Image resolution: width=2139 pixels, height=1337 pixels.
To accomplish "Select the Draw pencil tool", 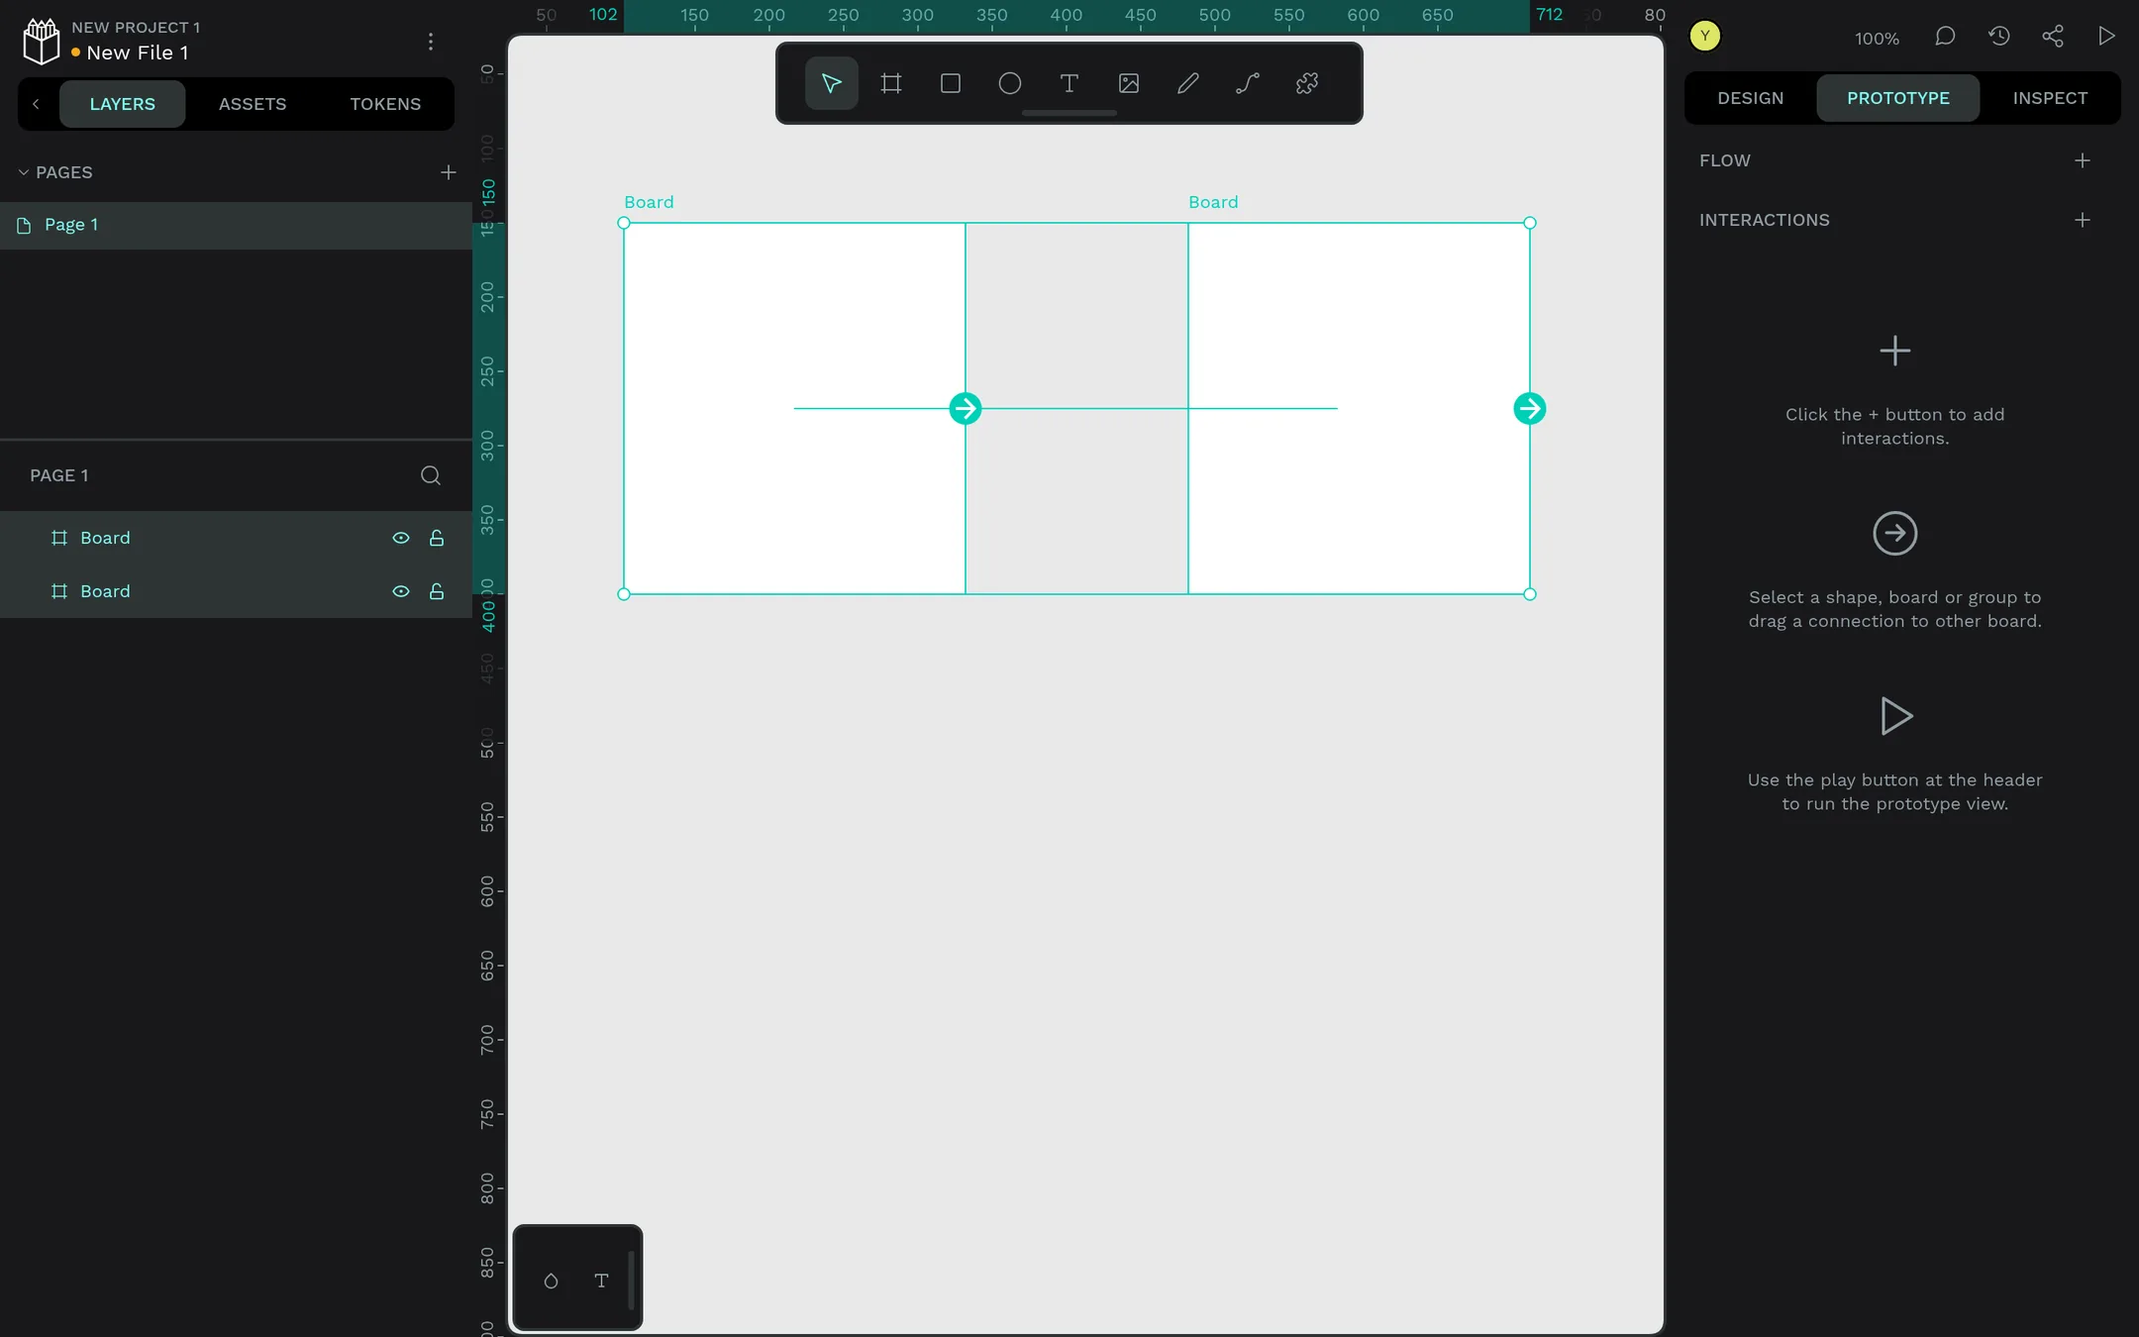I will [x=1187, y=83].
